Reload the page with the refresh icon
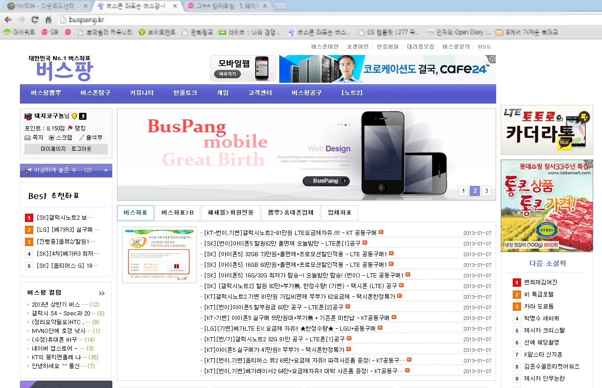The width and height of the screenshot is (602, 388). click(x=35, y=20)
